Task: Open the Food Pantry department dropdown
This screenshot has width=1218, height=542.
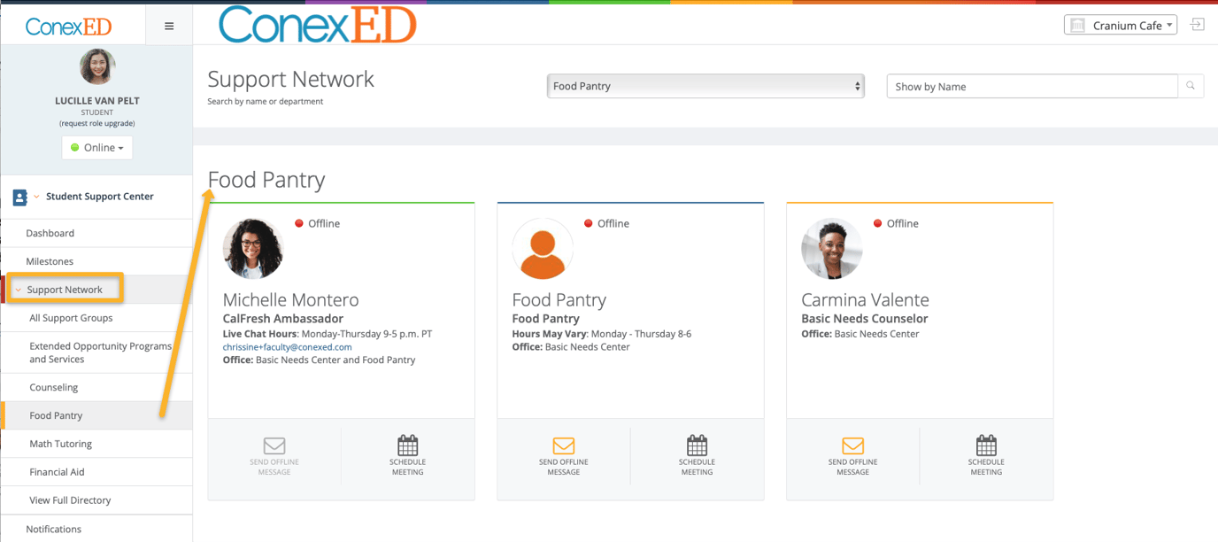Action: pyautogui.click(x=705, y=85)
